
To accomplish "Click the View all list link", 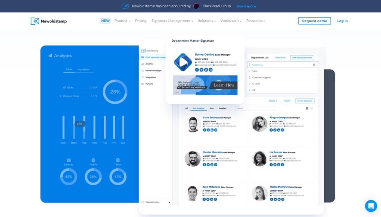I will click(x=280, y=58).
